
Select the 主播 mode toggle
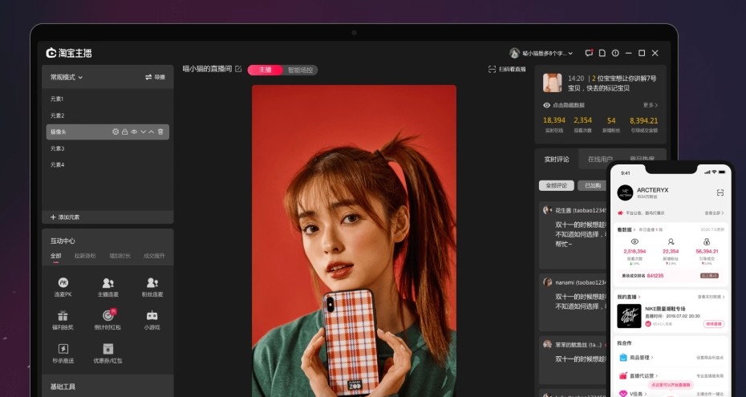[x=265, y=70]
